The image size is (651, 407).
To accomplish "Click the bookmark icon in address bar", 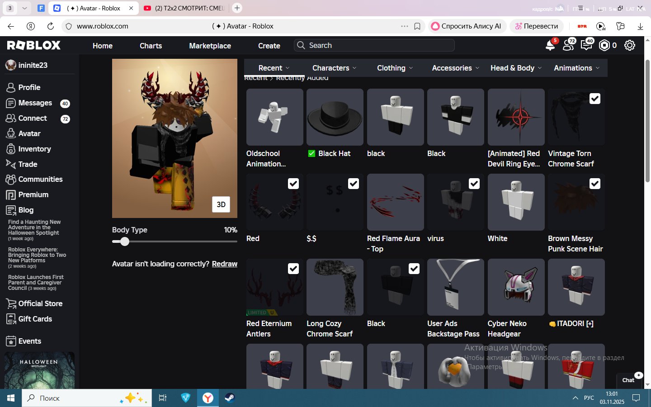I will [x=417, y=26].
